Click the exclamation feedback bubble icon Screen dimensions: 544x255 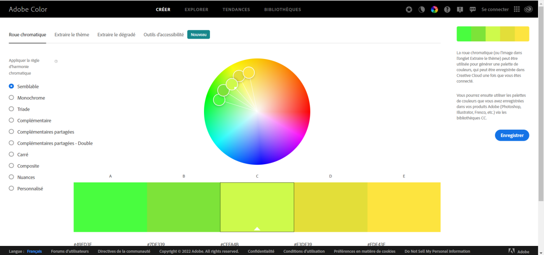tap(460, 10)
